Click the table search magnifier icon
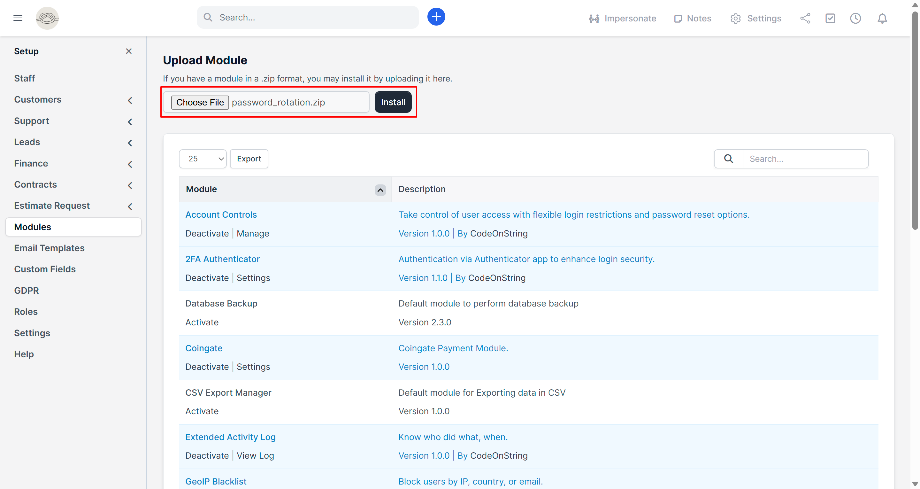The height and width of the screenshot is (489, 920). coord(729,159)
